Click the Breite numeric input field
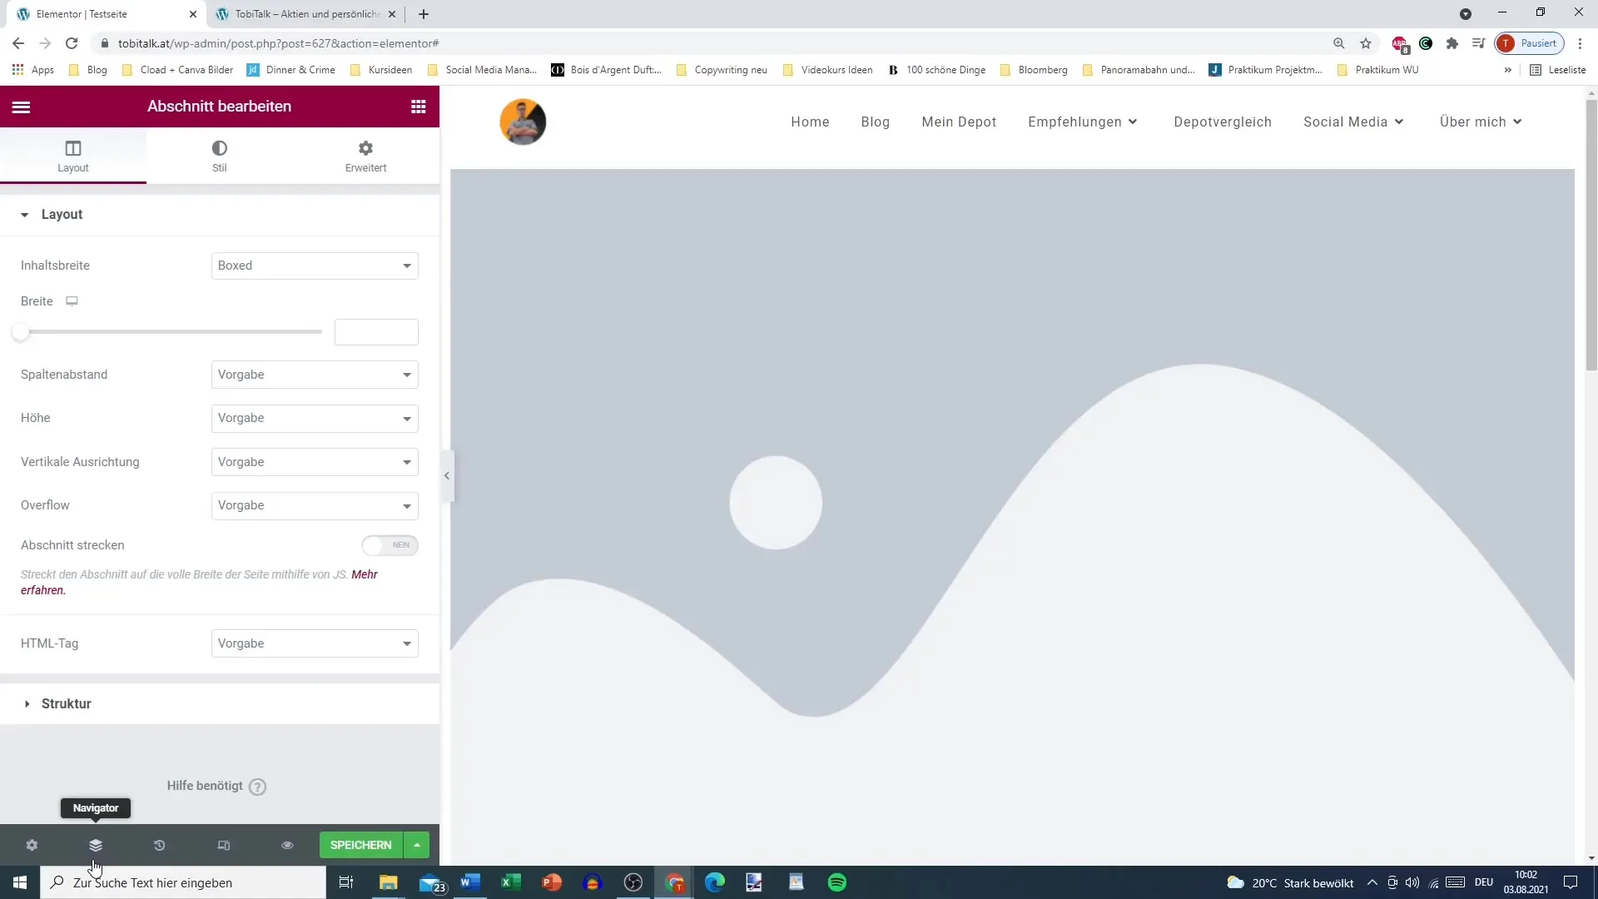 pyautogui.click(x=376, y=332)
